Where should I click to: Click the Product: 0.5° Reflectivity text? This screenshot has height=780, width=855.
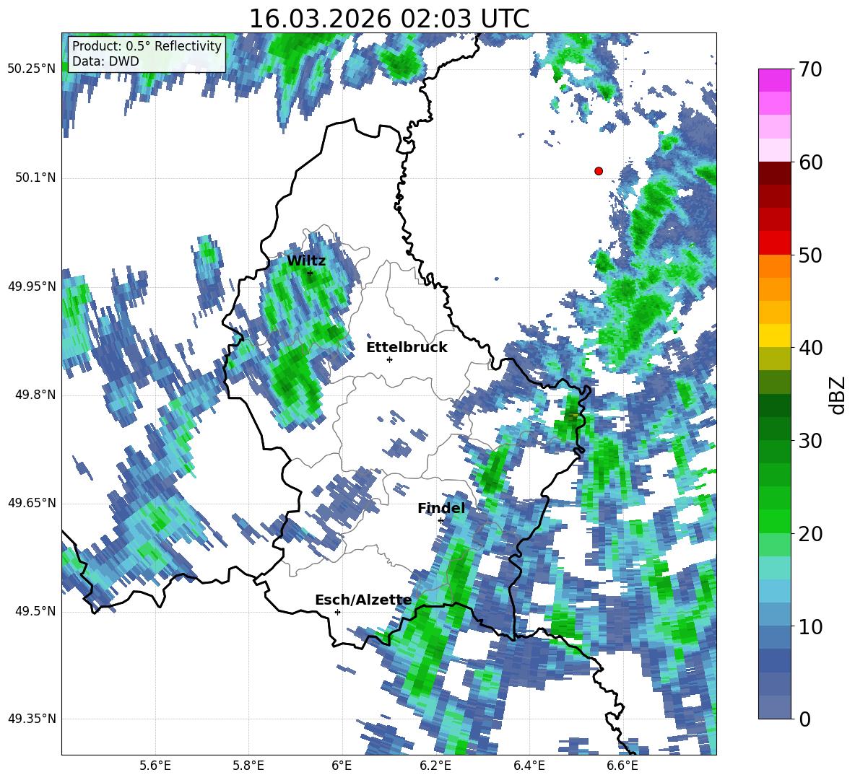[x=147, y=45]
